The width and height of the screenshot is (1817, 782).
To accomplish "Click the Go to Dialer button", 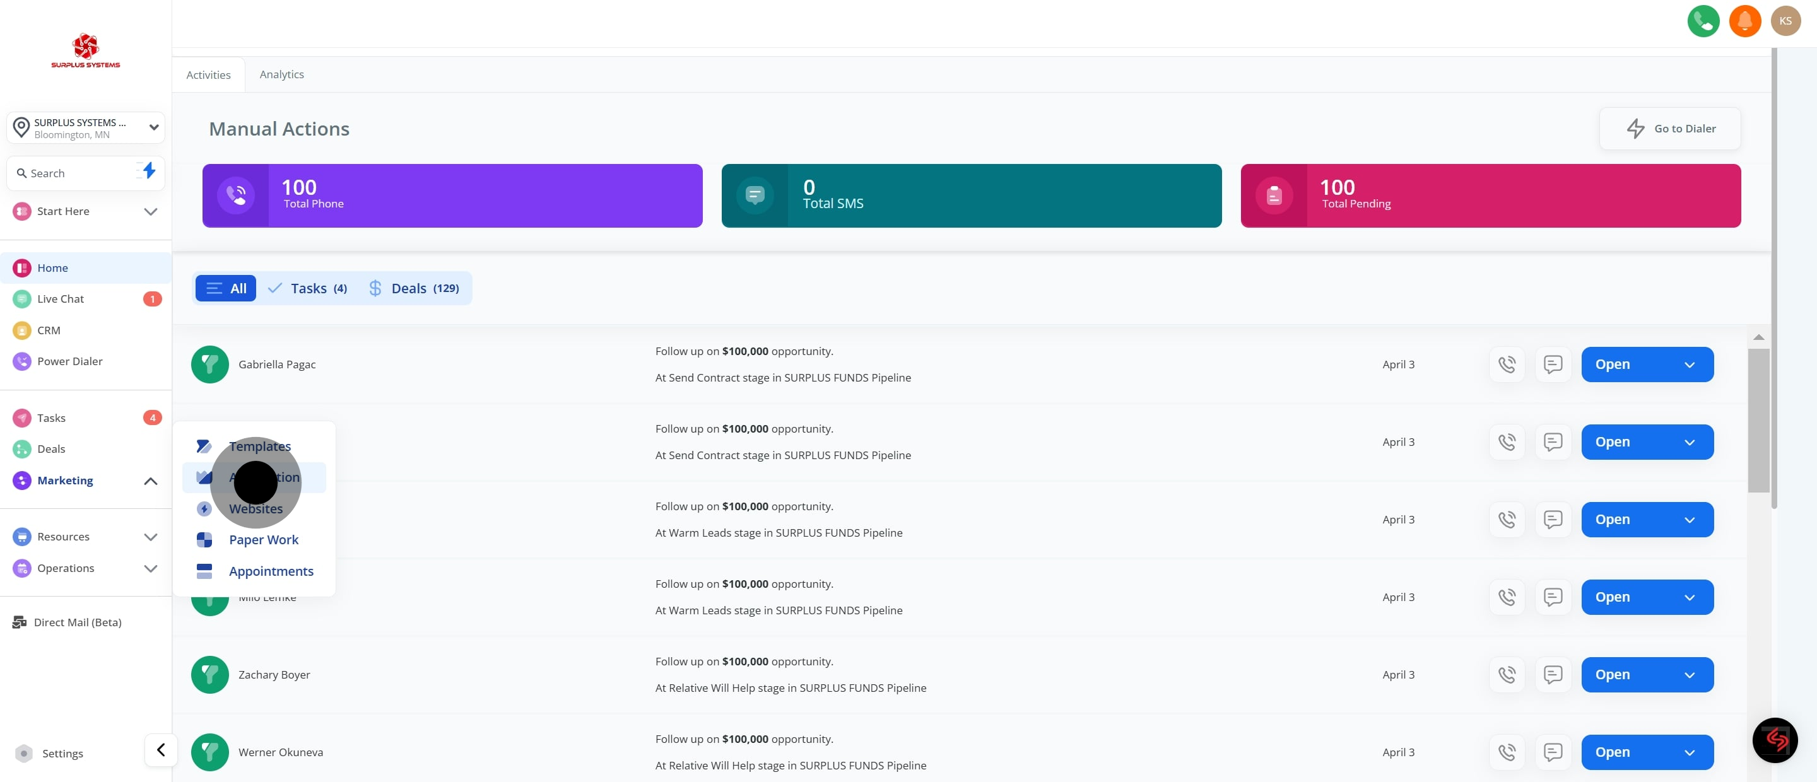I will click(1669, 128).
